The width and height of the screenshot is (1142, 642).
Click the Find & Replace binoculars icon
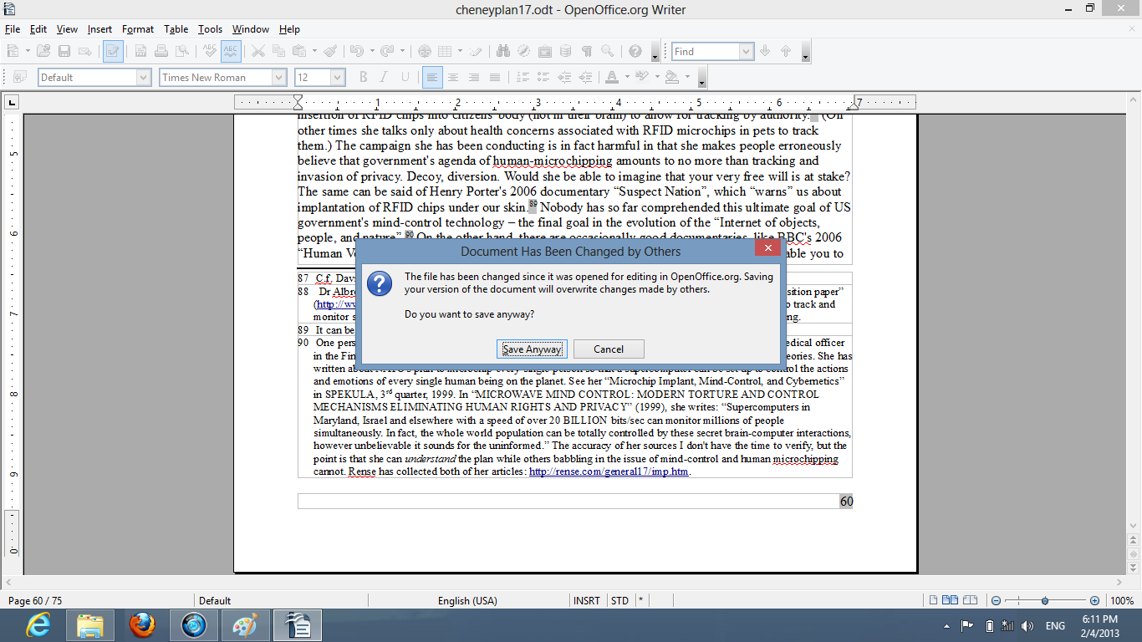[x=502, y=52]
